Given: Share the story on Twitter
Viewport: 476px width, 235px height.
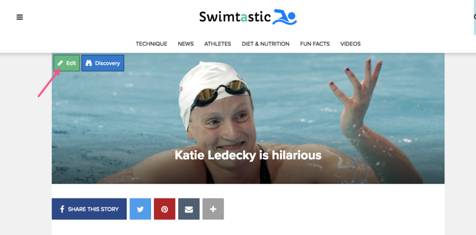Looking at the screenshot, I should 140,209.
